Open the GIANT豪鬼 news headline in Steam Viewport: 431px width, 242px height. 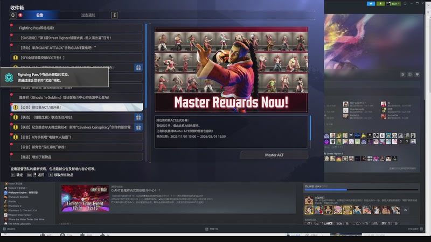[136, 190]
